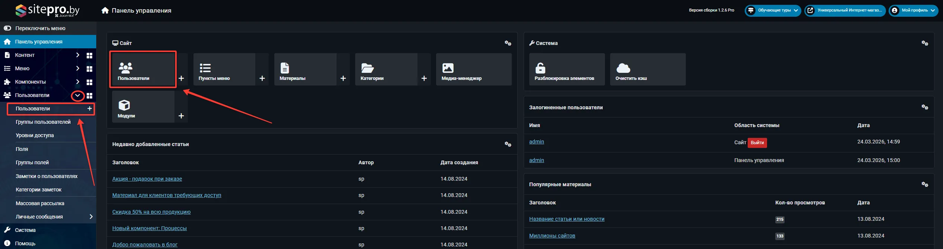Open the Модули cube tile
The image size is (943, 249).
(x=143, y=107)
